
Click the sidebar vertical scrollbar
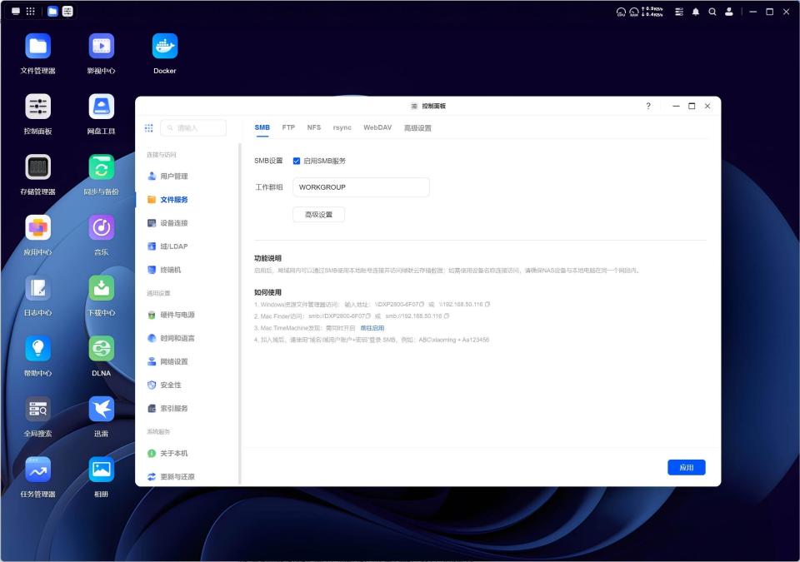(239, 314)
